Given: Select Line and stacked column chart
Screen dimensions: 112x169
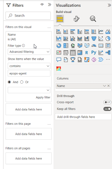Looking at the screenshot, I should pos(66,38).
